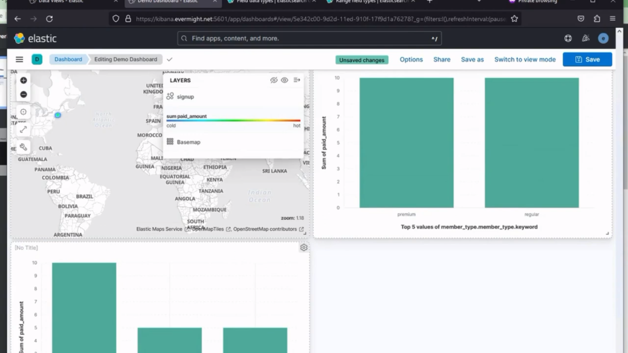Open panel options gear on No Title panel
This screenshot has width=628, height=353.
pyautogui.click(x=303, y=247)
